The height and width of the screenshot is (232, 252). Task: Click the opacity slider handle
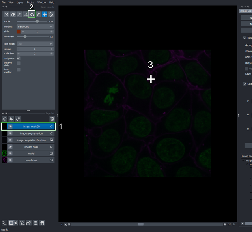(x=37, y=21)
